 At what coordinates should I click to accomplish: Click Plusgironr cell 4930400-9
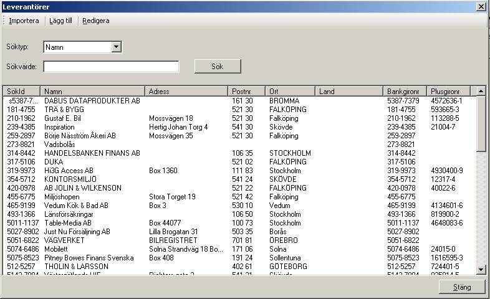pyautogui.click(x=447, y=171)
